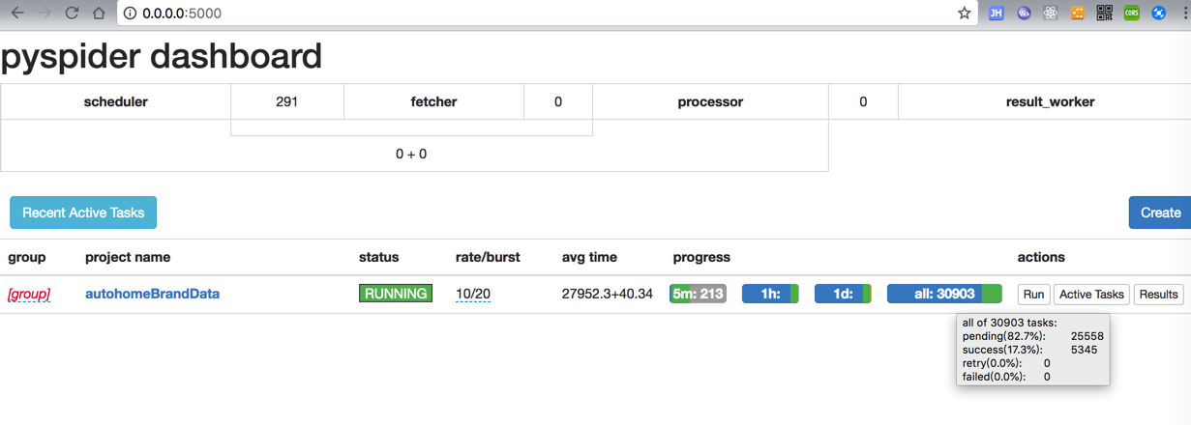Edit the 10/20 rate/burst value

click(x=473, y=294)
